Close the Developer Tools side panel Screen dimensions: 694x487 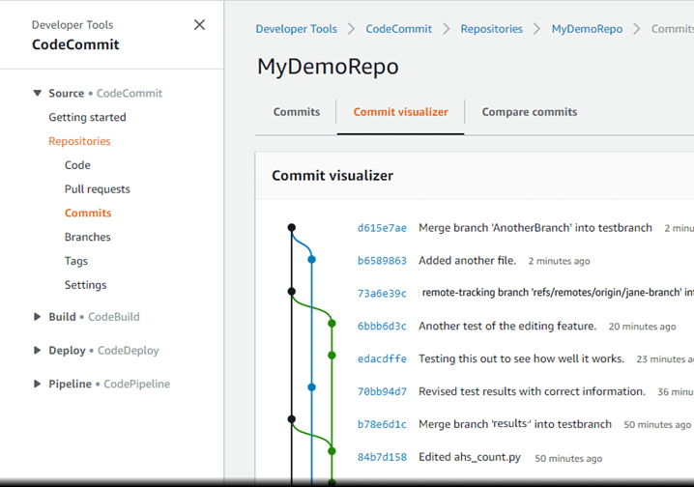point(200,25)
